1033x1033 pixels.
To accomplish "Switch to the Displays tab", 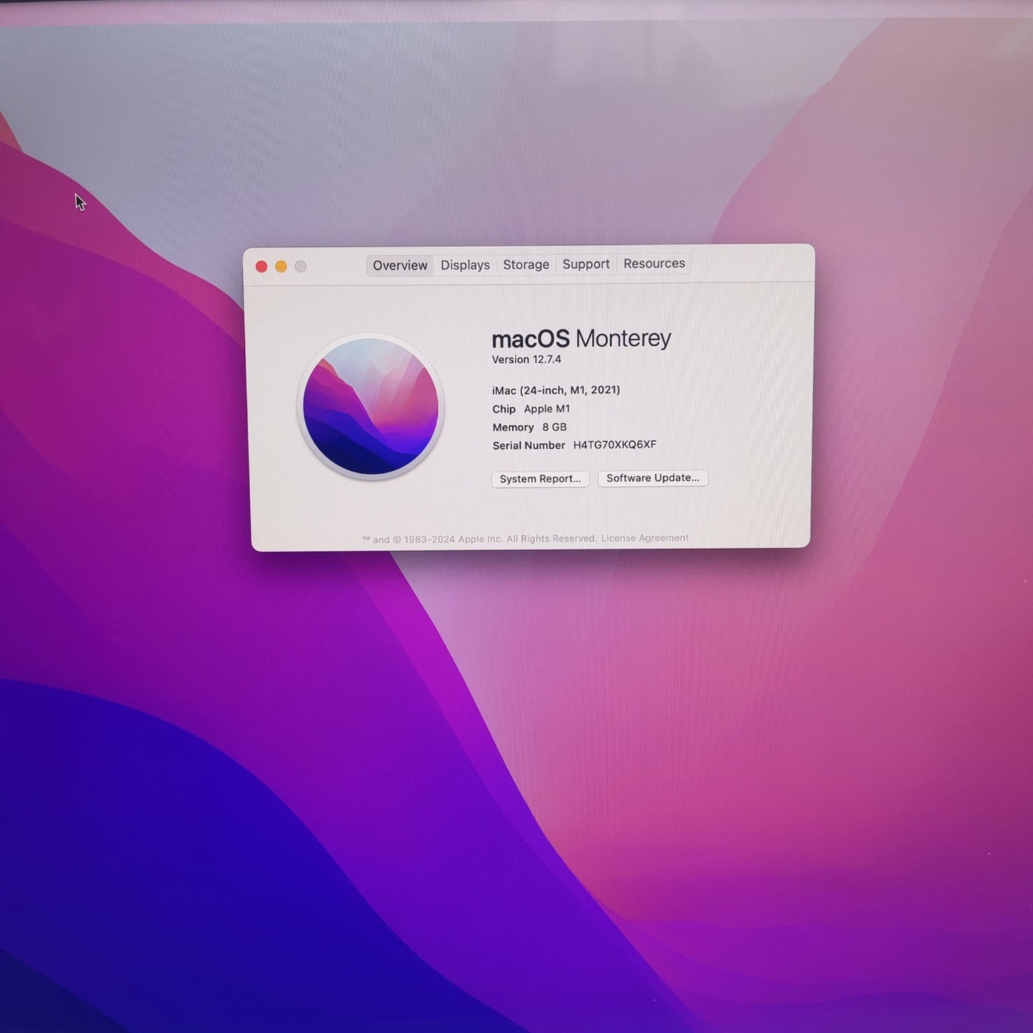I will pyautogui.click(x=465, y=265).
